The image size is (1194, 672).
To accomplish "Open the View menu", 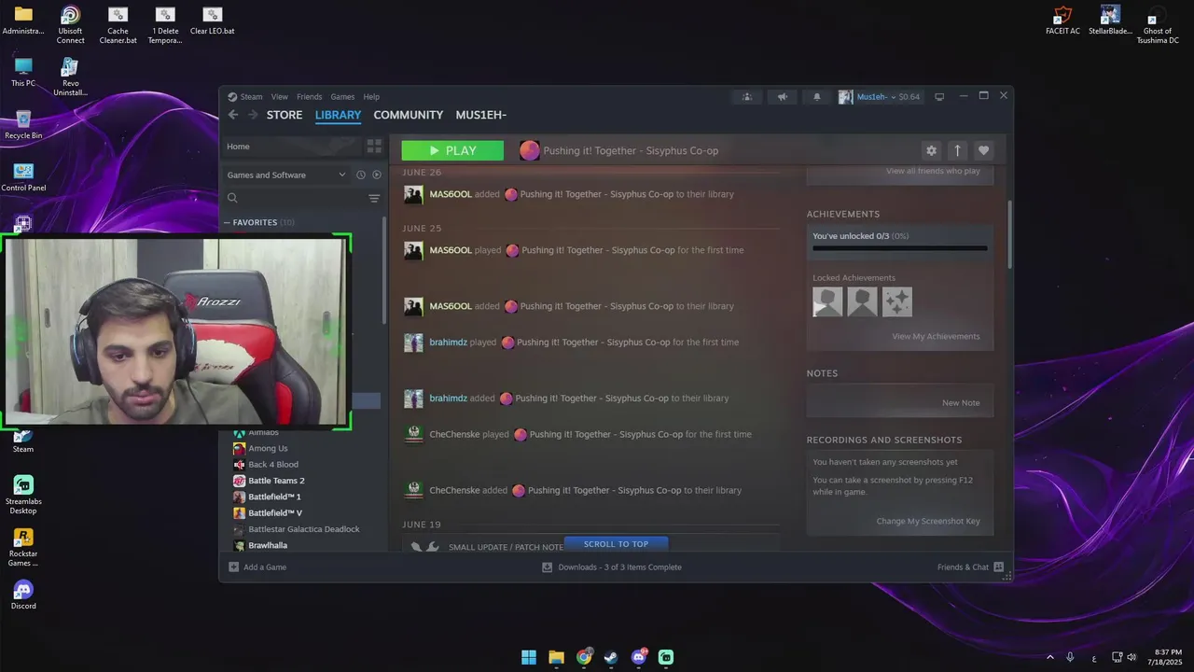I will click(x=280, y=97).
